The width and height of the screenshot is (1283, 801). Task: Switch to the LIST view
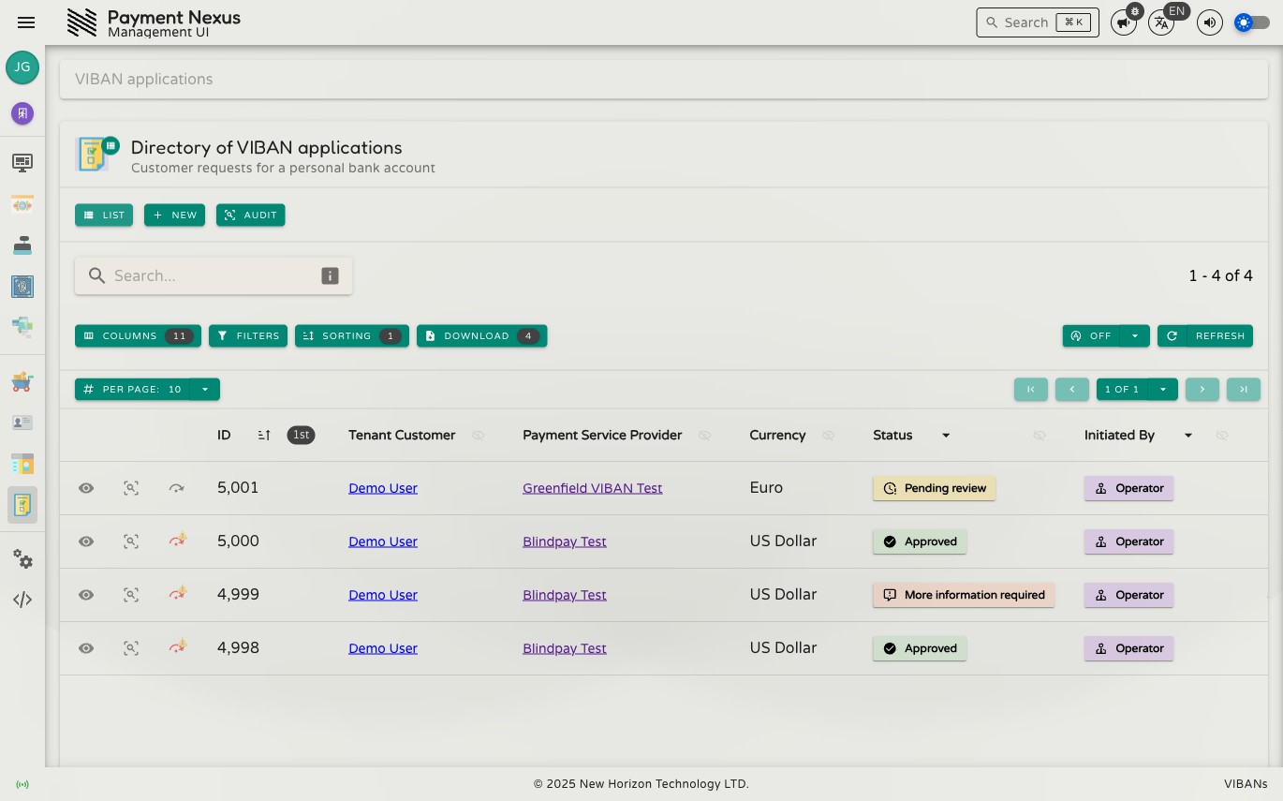(x=104, y=215)
